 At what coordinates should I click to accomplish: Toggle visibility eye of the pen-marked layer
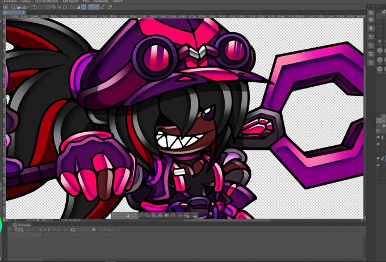[378, 158]
